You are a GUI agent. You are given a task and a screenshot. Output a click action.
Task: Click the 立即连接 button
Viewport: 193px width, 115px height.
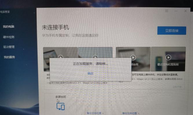(172, 30)
